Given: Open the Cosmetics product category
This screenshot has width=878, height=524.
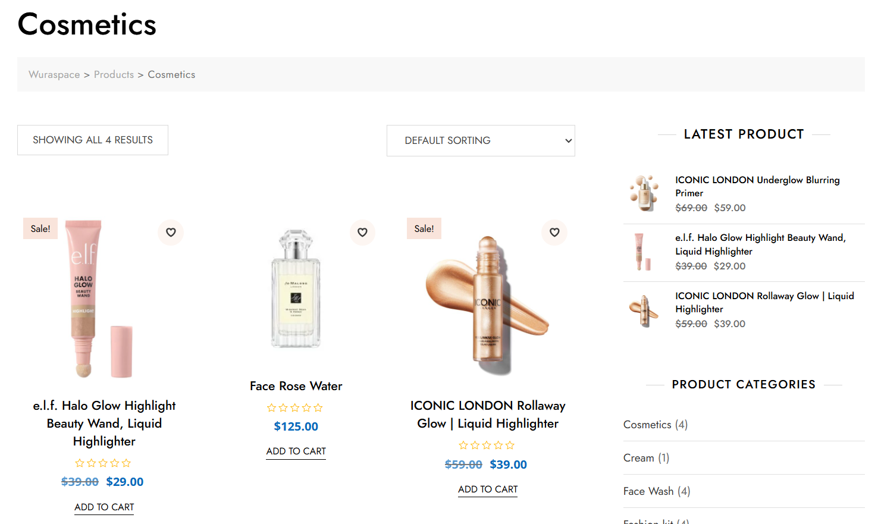Looking at the screenshot, I should coord(647,425).
